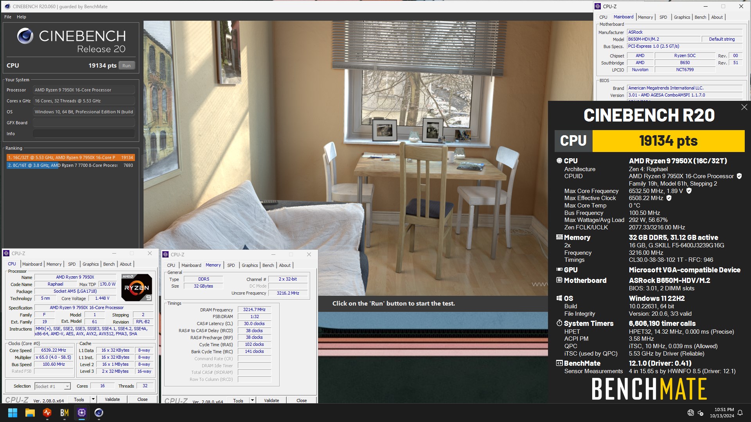The height and width of the screenshot is (422, 751).
Task: Switch to Memory tab in bottom-left CPU-Z
Action: coord(54,264)
